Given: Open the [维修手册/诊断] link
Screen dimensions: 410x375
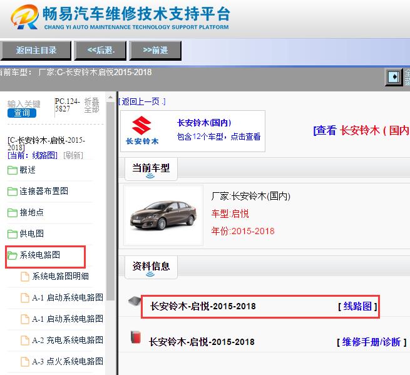Looking at the screenshot, I should pyautogui.click(x=372, y=342).
